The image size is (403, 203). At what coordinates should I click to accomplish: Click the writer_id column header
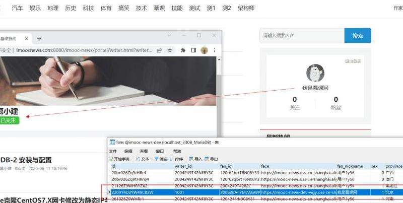183,166
